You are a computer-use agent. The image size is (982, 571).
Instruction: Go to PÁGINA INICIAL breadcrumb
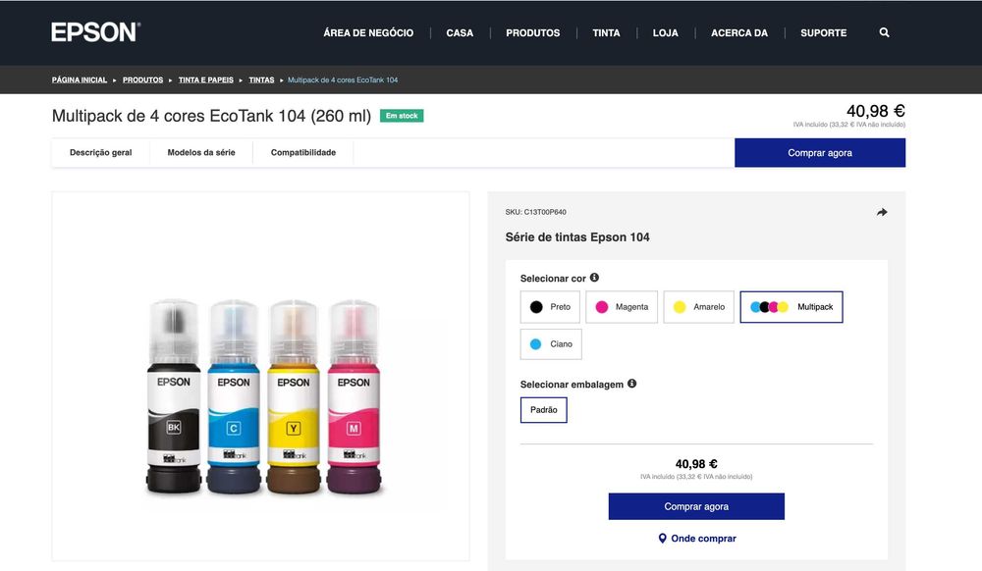click(80, 80)
